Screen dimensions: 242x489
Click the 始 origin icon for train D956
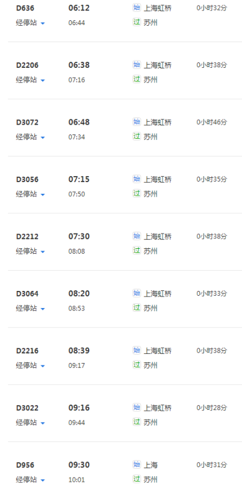137,465
